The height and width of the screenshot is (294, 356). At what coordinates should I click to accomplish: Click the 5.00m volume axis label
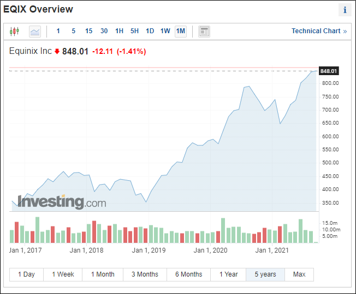pyautogui.click(x=330, y=236)
